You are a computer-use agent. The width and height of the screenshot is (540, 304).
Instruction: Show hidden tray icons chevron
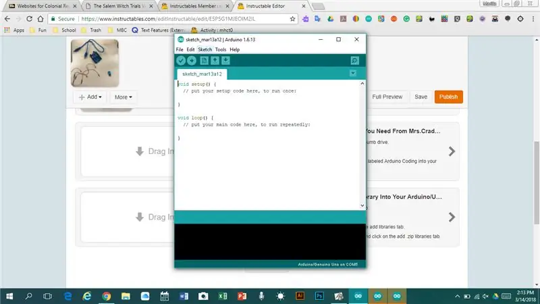click(458, 297)
